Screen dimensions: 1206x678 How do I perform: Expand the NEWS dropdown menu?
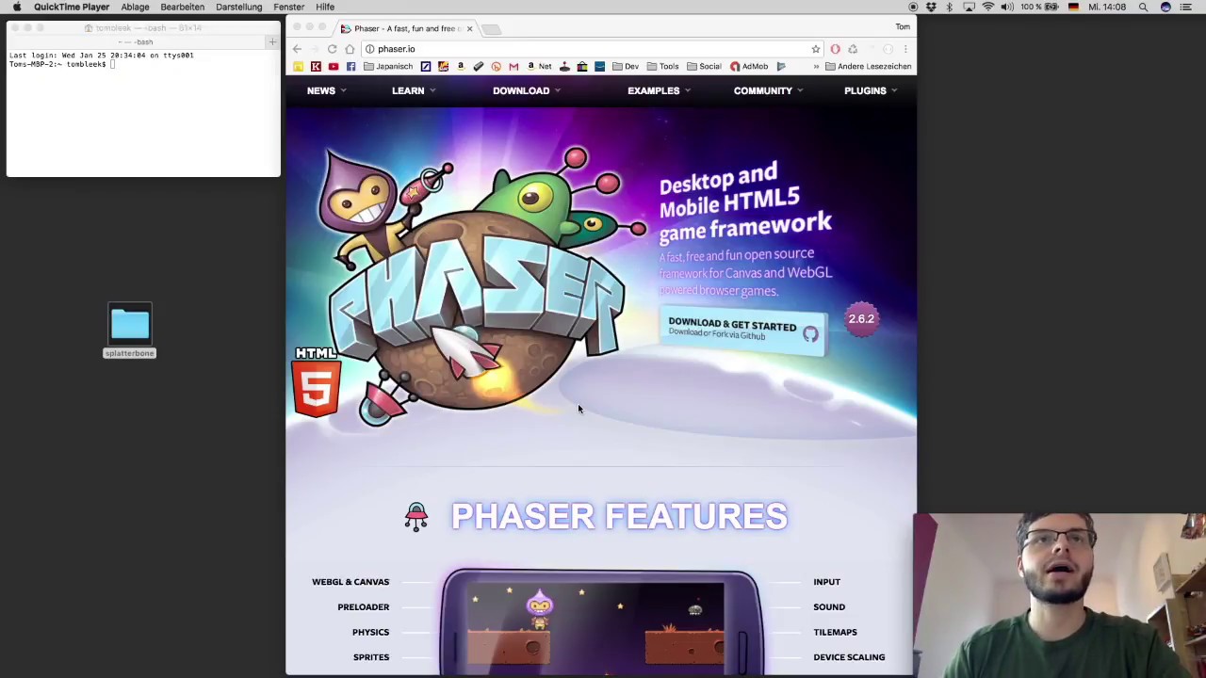tap(326, 90)
